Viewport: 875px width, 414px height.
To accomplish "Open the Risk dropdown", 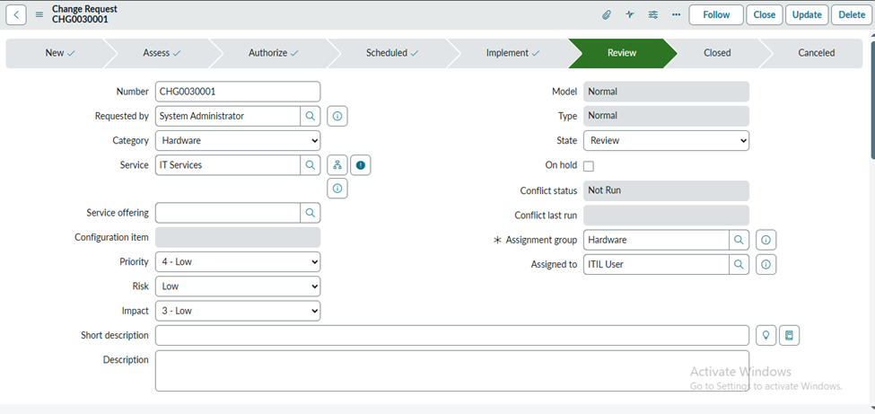I will [x=238, y=286].
